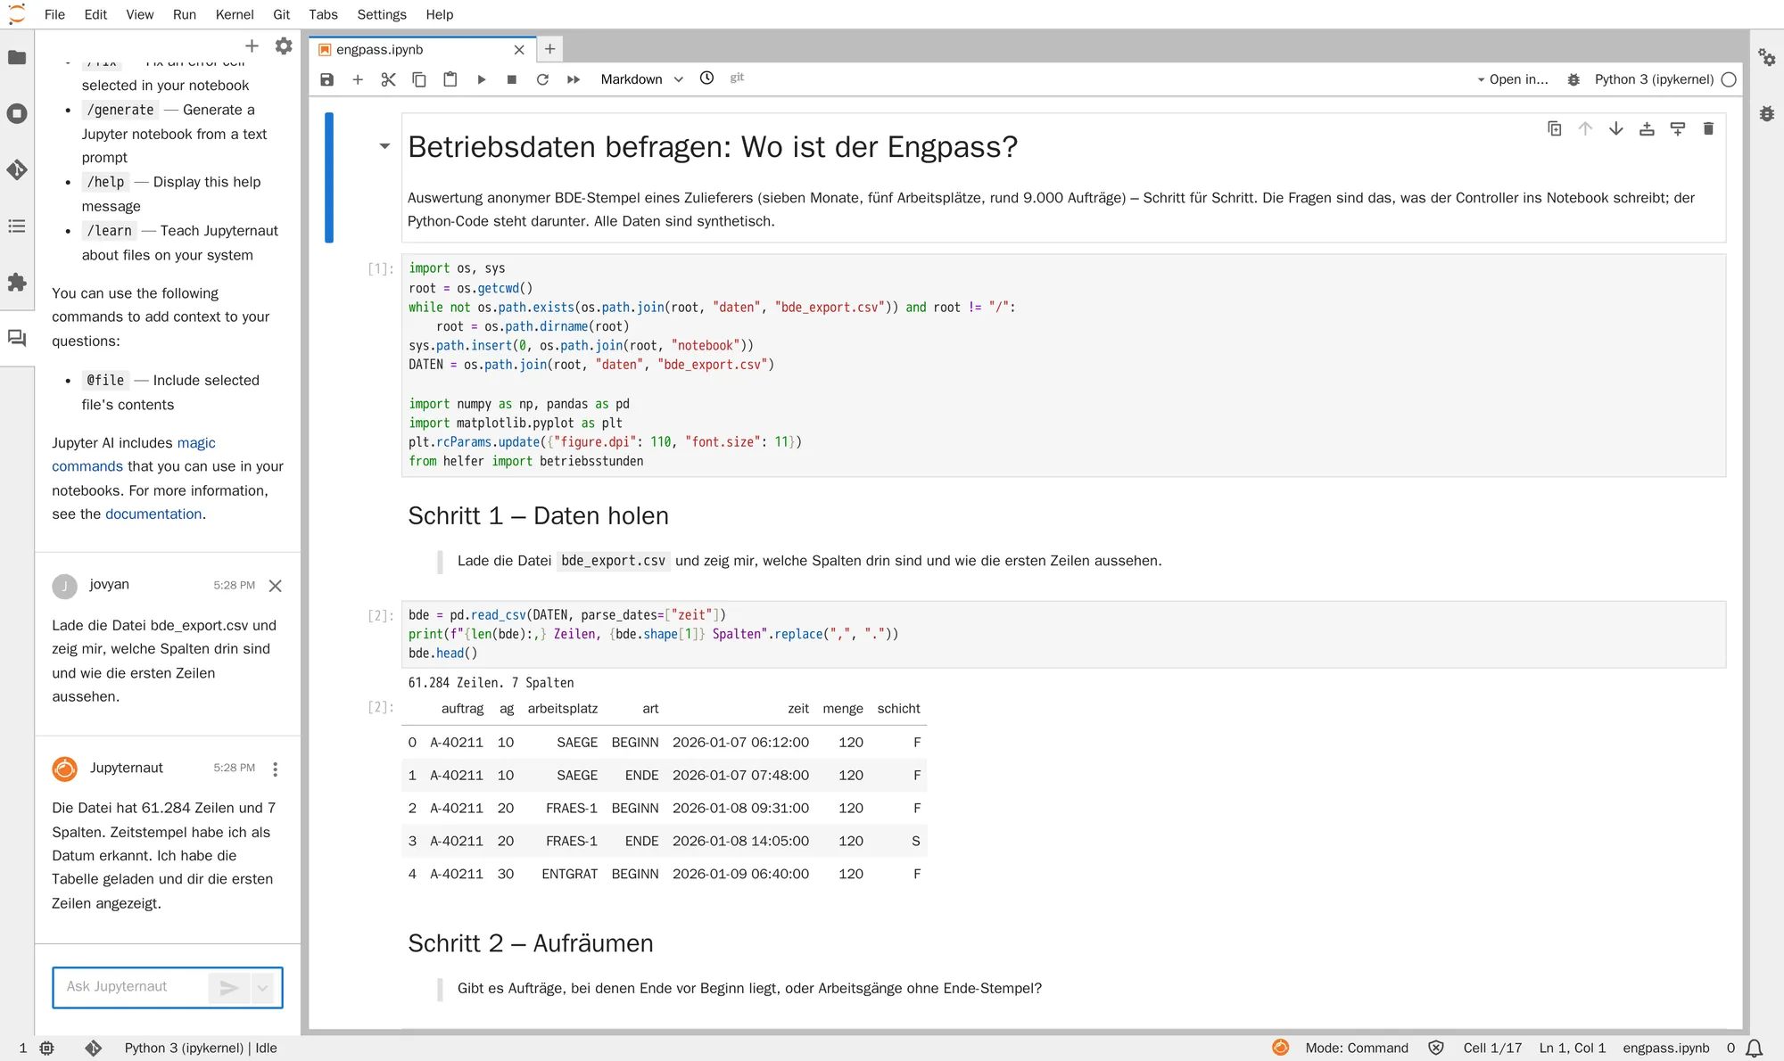Run the selected cell and advance

click(x=482, y=79)
